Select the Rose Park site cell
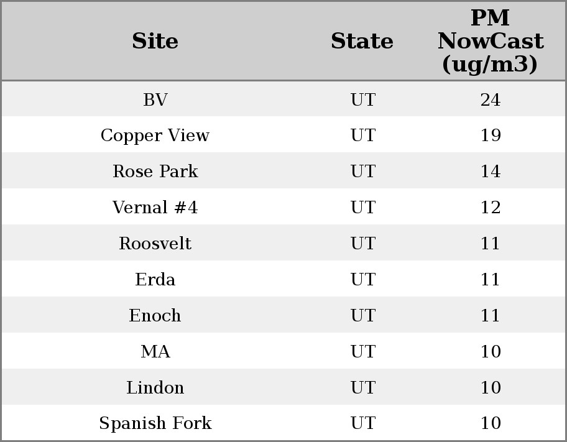 pyautogui.click(x=155, y=172)
